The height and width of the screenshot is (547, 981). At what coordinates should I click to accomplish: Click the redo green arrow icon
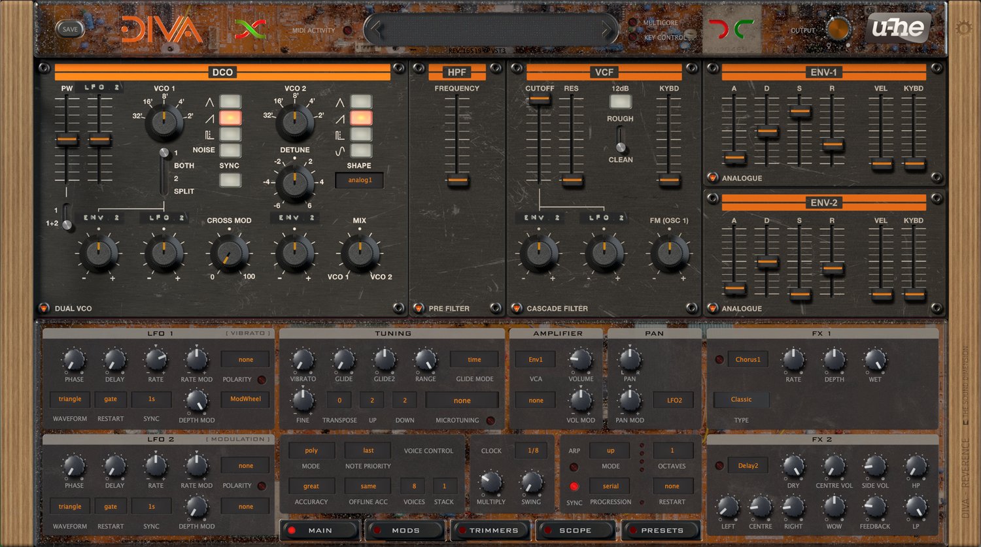point(744,29)
